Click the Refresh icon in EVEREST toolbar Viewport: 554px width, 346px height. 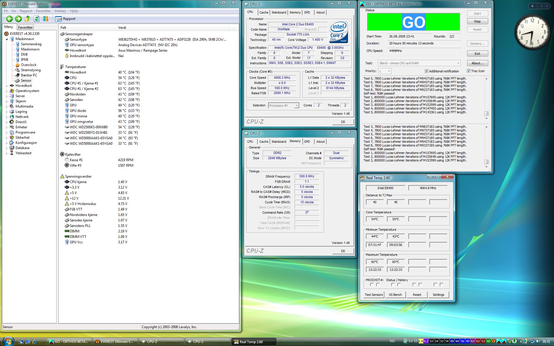tap(36, 19)
